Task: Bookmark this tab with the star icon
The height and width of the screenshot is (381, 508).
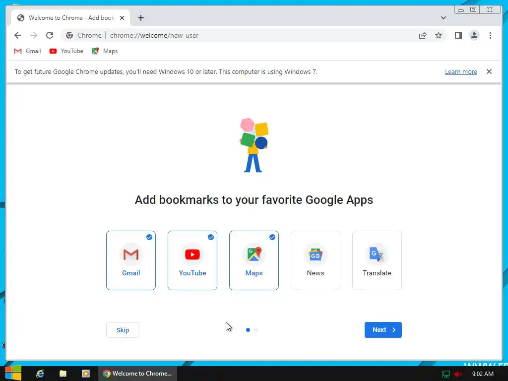Action: pyautogui.click(x=439, y=35)
